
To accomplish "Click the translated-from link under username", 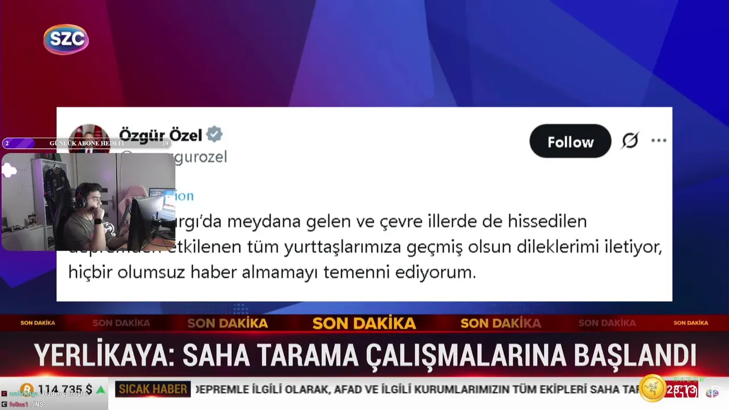I will click(x=184, y=195).
